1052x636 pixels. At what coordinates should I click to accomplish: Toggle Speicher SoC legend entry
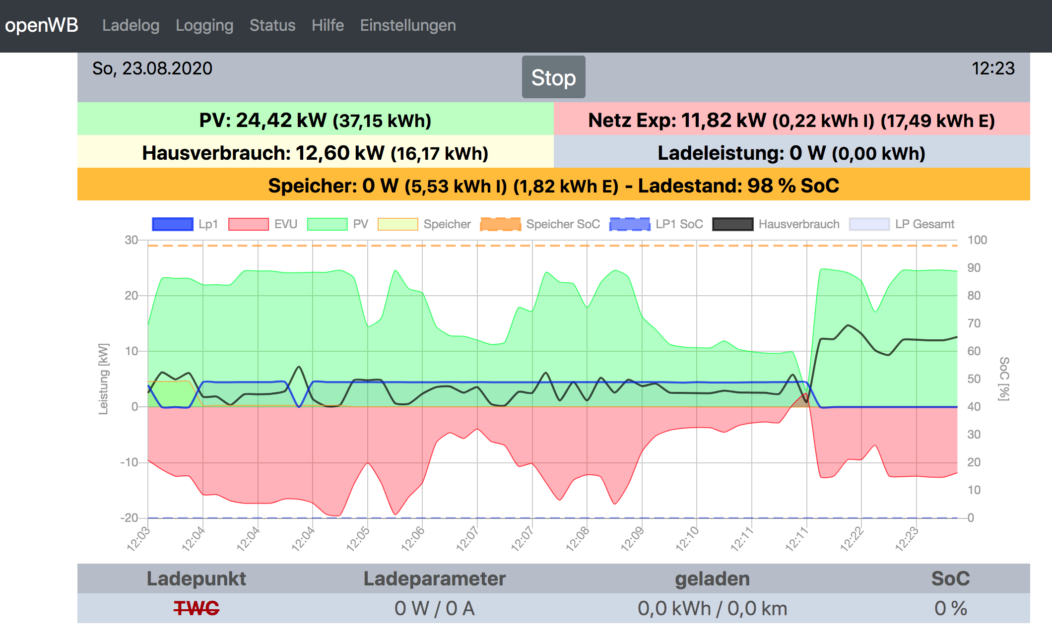[501, 224]
